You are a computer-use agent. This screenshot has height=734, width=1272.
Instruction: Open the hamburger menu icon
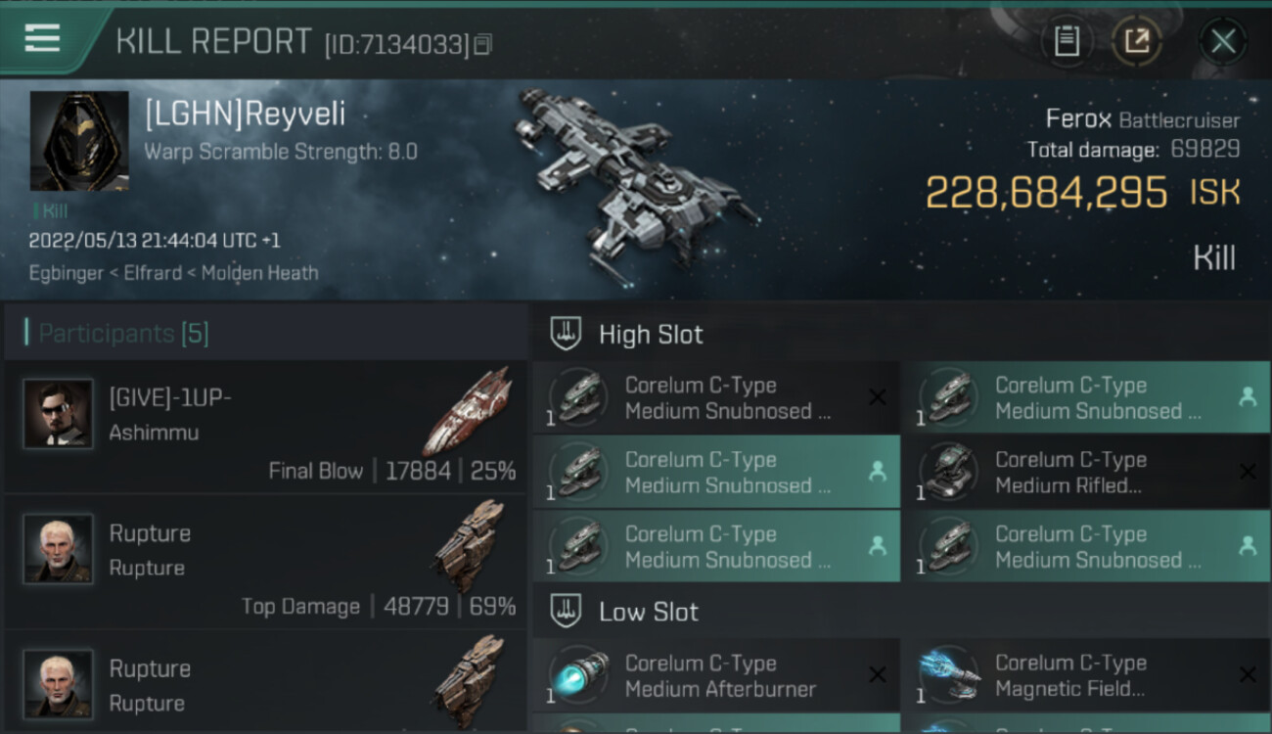pos(42,38)
